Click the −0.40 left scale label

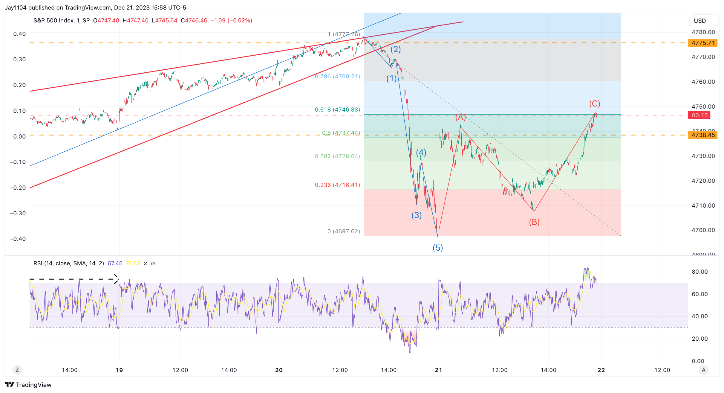[x=18, y=239]
